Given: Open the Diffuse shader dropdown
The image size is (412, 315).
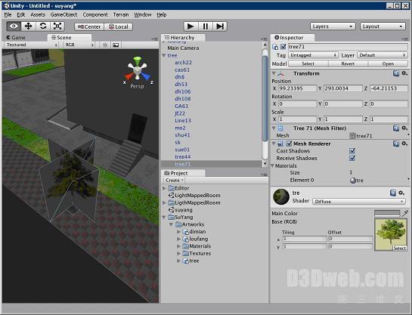Looking at the screenshot, I should 359,202.
